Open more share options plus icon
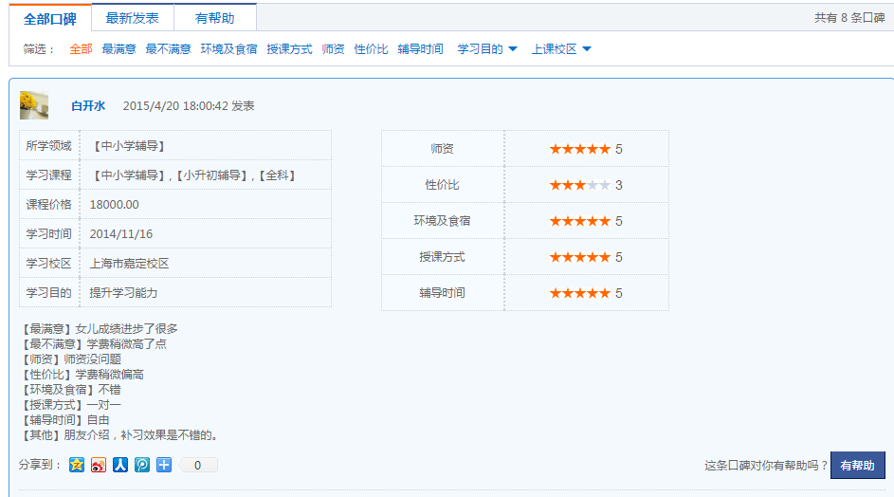894x497 pixels. [164, 465]
